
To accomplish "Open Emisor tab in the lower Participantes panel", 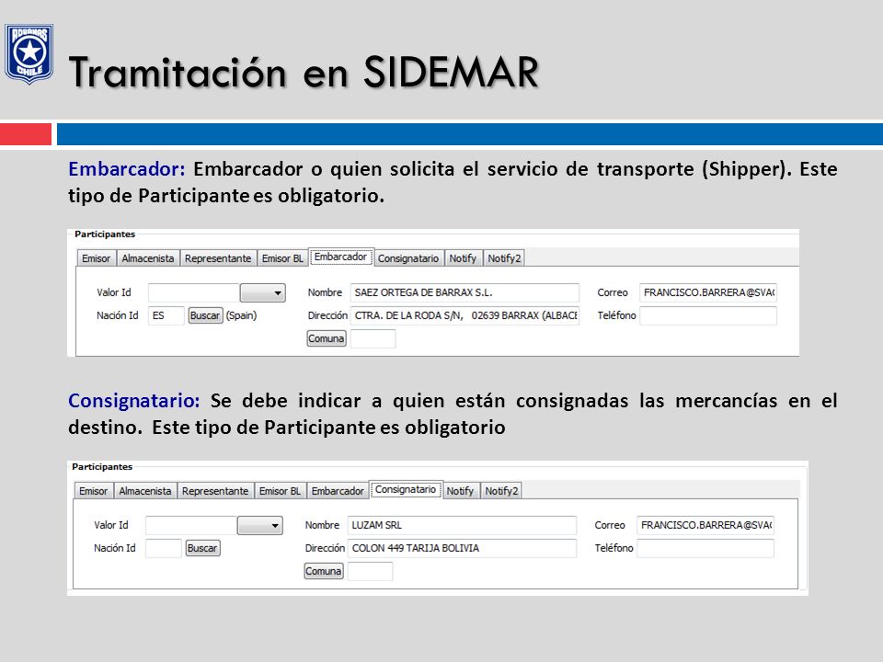I will pos(94,491).
